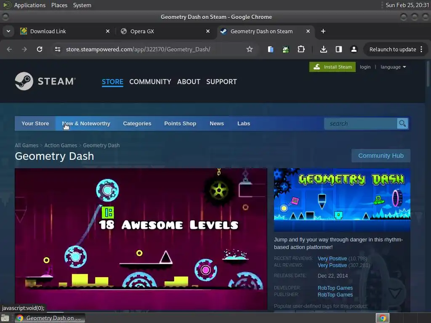
Task: Open the Your Store menu
Action: (x=35, y=124)
